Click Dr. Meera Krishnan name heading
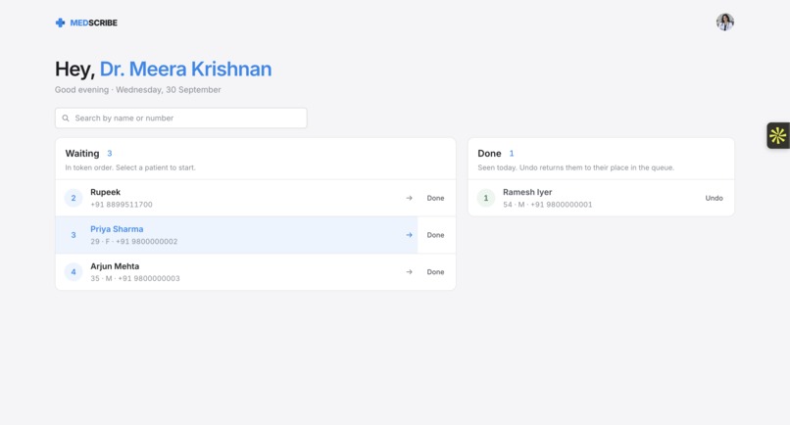The height and width of the screenshot is (425, 790). click(185, 69)
